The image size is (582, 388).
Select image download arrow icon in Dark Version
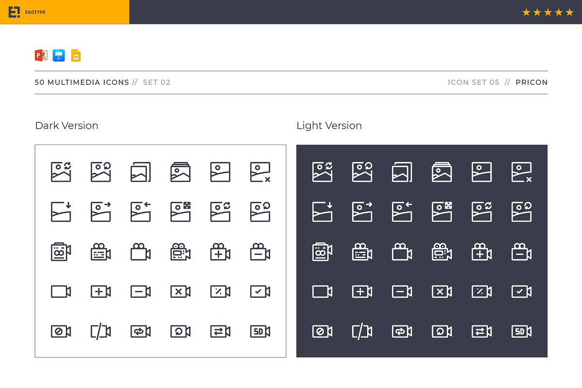(x=61, y=212)
